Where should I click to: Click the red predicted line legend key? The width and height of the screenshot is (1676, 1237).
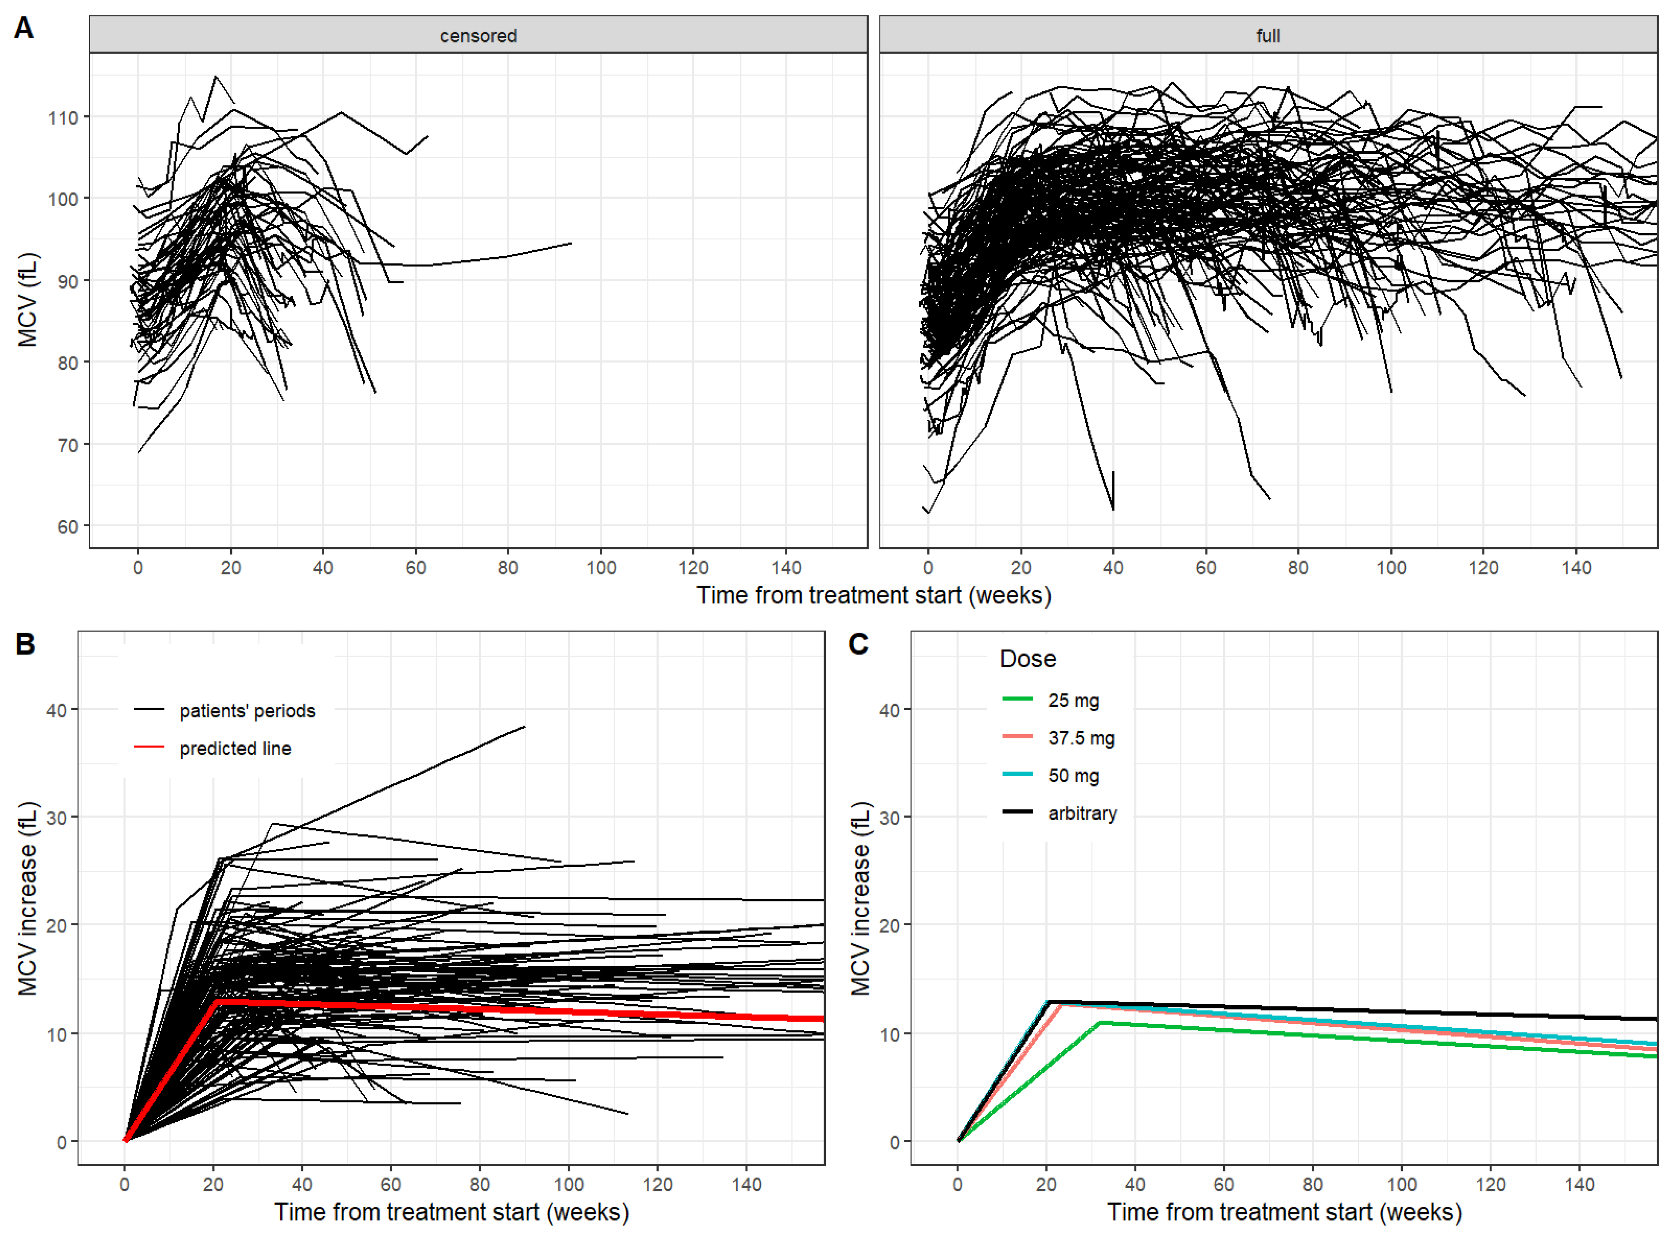(x=149, y=747)
